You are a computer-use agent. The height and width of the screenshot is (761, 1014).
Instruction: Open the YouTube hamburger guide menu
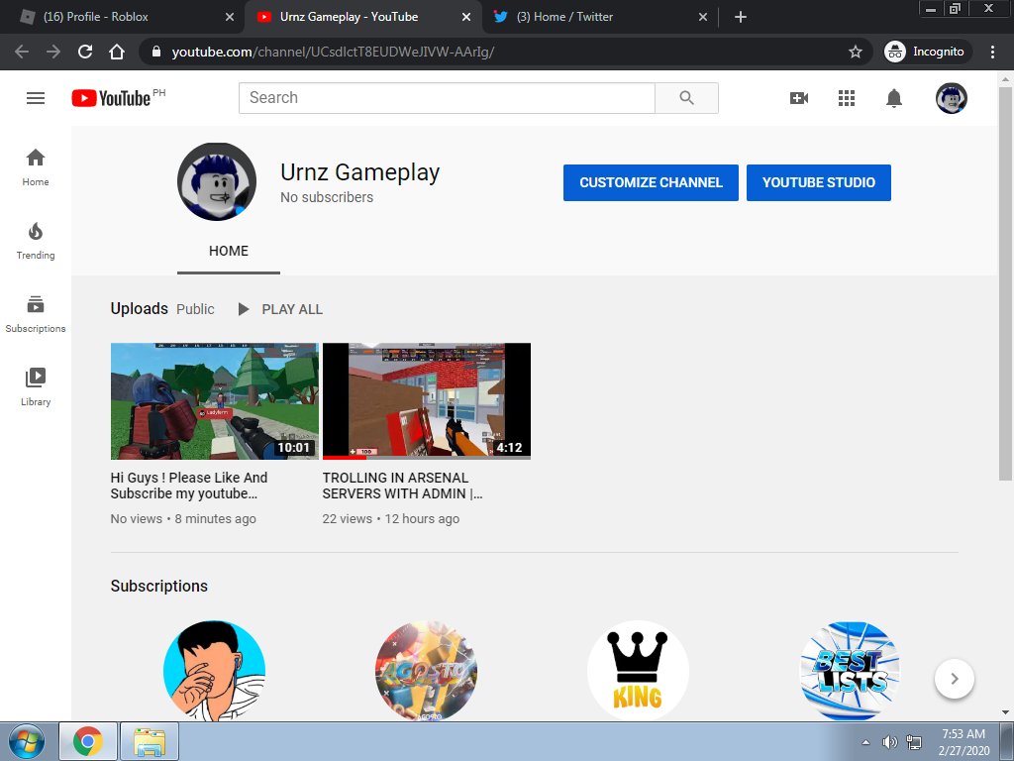coord(36,98)
